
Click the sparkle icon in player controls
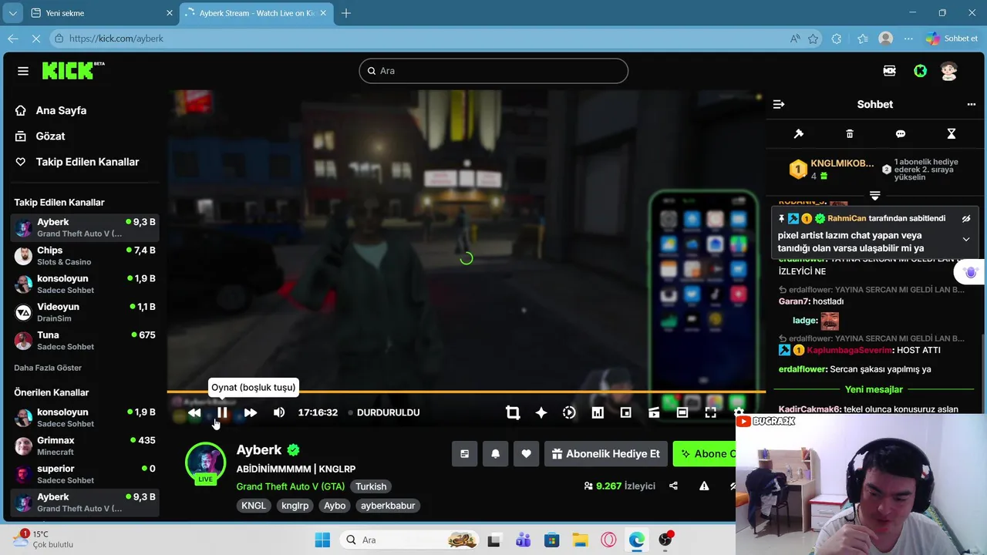(x=541, y=412)
